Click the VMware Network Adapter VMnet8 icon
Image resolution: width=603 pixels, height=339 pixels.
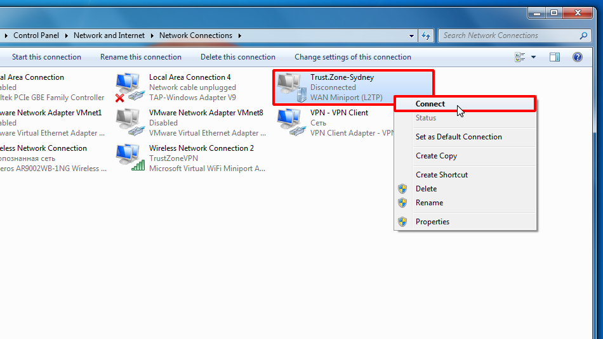coord(129,122)
